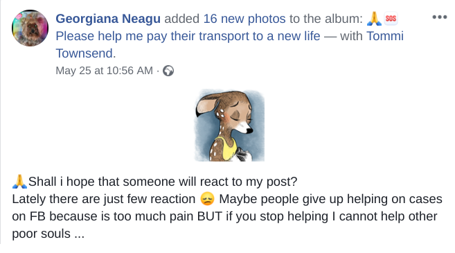Click the text "Lately there are just few reaction"
455x253 pixels.
click(104, 199)
